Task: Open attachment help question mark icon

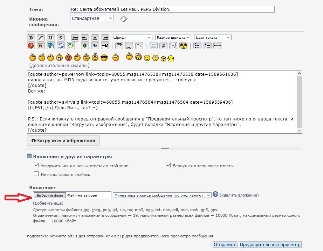Action: pyautogui.click(x=215, y=194)
